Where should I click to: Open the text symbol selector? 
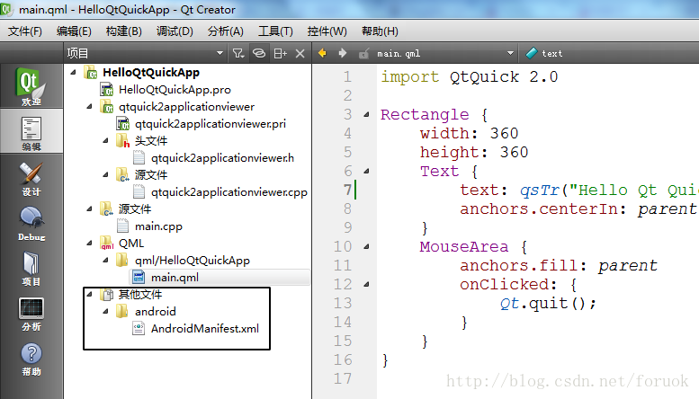tap(610, 53)
